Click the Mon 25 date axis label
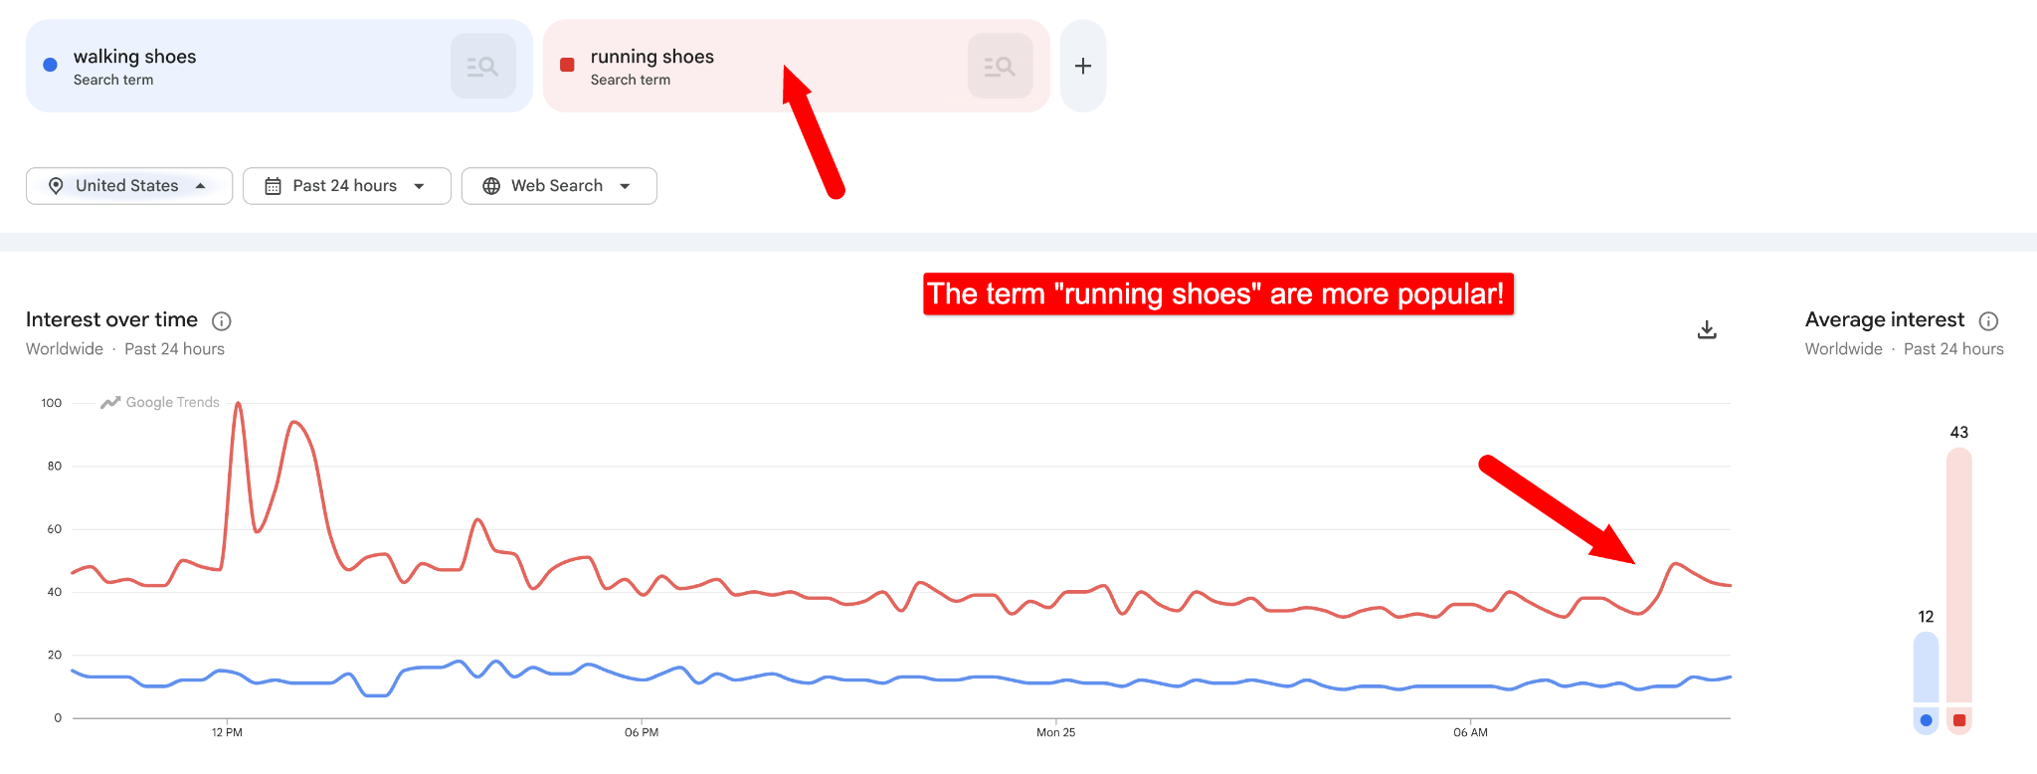The width and height of the screenshot is (2037, 774). coord(1055,732)
